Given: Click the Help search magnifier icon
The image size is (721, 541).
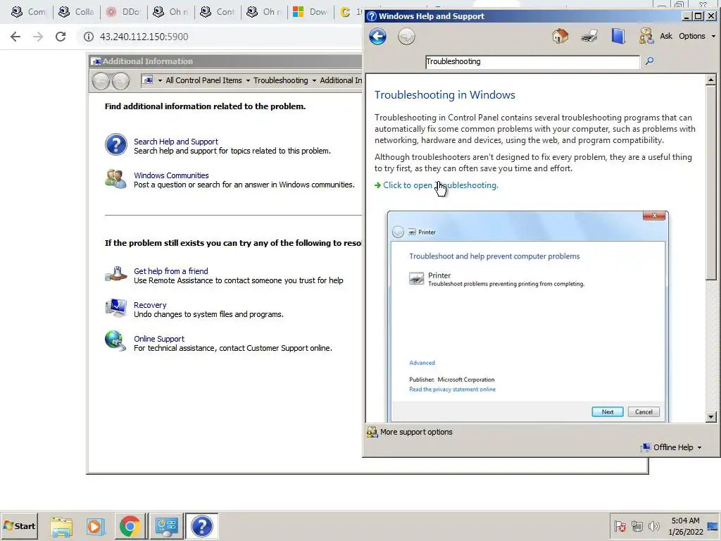Looking at the screenshot, I should click(649, 61).
